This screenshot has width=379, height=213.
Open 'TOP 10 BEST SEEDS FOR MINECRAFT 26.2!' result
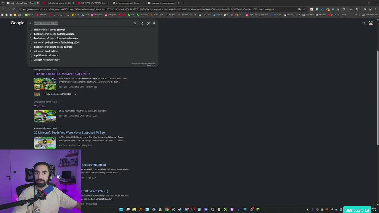click(x=62, y=74)
